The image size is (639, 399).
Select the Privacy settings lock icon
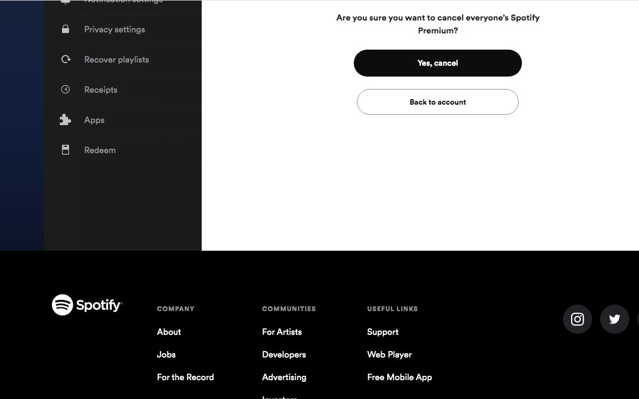65,29
